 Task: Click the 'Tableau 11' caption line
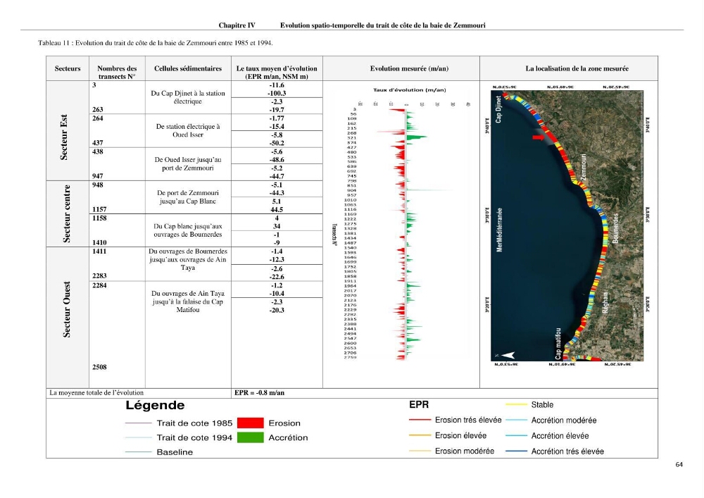(x=156, y=43)
